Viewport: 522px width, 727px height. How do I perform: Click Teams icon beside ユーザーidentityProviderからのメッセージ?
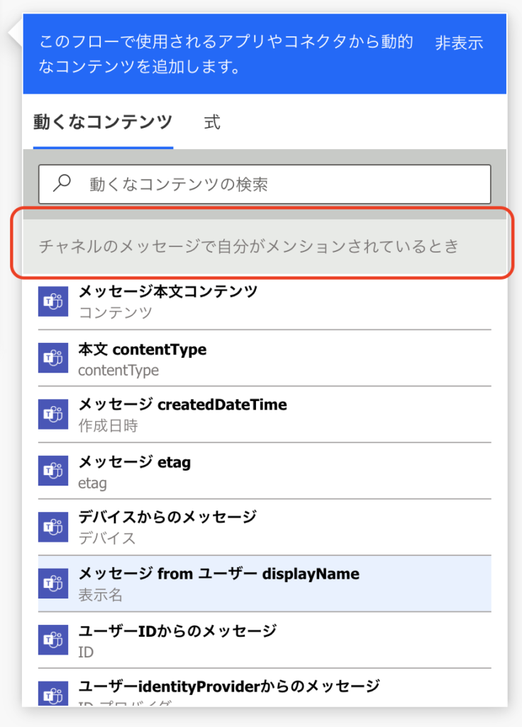coord(52,694)
